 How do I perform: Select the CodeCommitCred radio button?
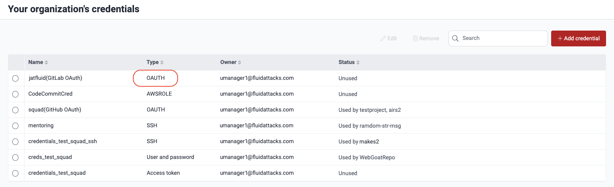coord(15,94)
